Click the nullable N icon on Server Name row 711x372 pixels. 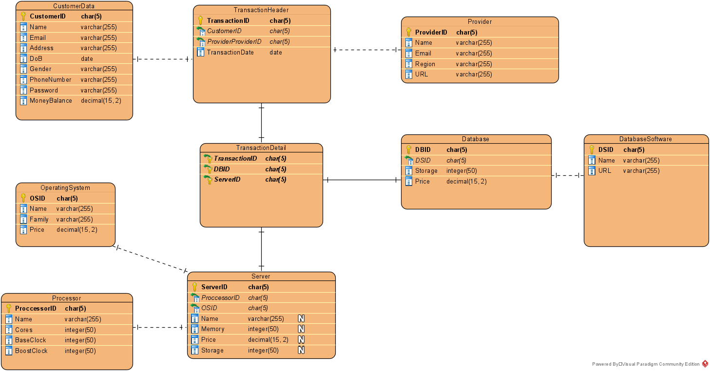pos(301,318)
